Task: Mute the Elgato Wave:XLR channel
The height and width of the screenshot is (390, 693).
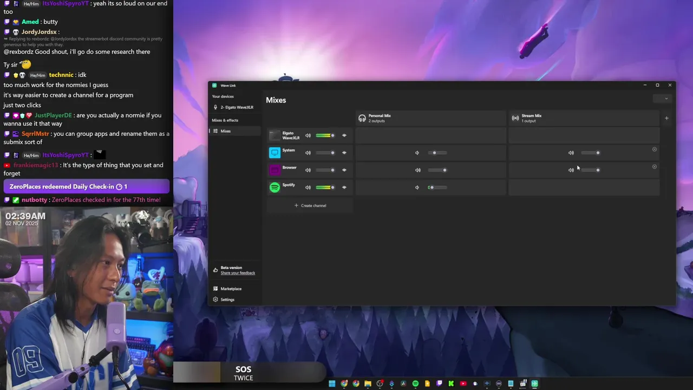Action: click(x=308, y=135)
